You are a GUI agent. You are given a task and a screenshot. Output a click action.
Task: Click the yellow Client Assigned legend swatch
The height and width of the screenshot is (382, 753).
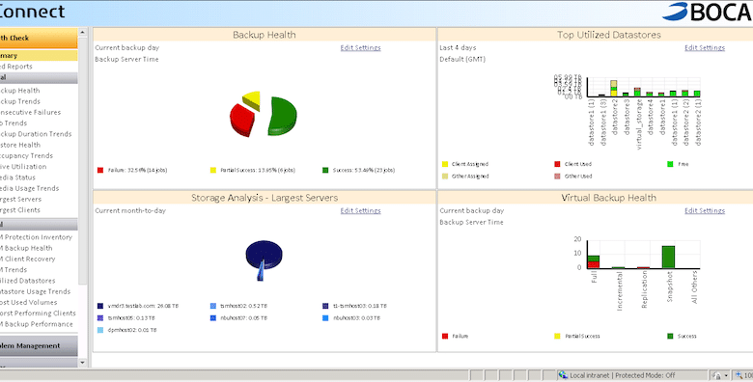(445, 164)
